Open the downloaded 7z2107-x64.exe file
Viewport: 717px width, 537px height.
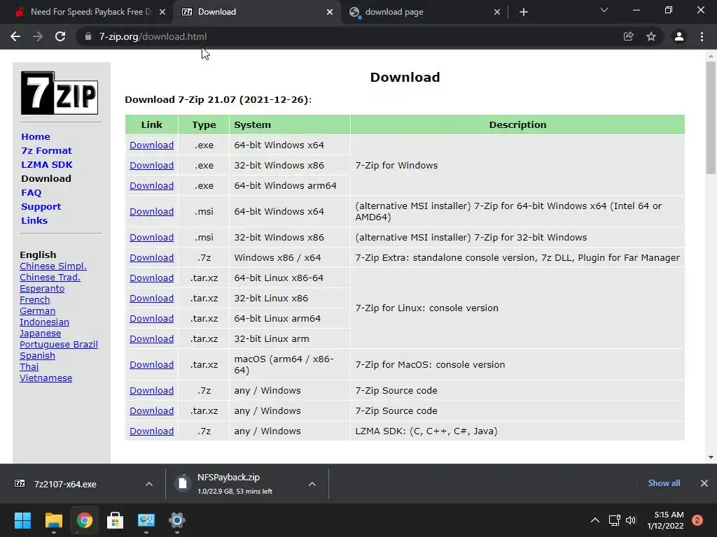(65, 484)
